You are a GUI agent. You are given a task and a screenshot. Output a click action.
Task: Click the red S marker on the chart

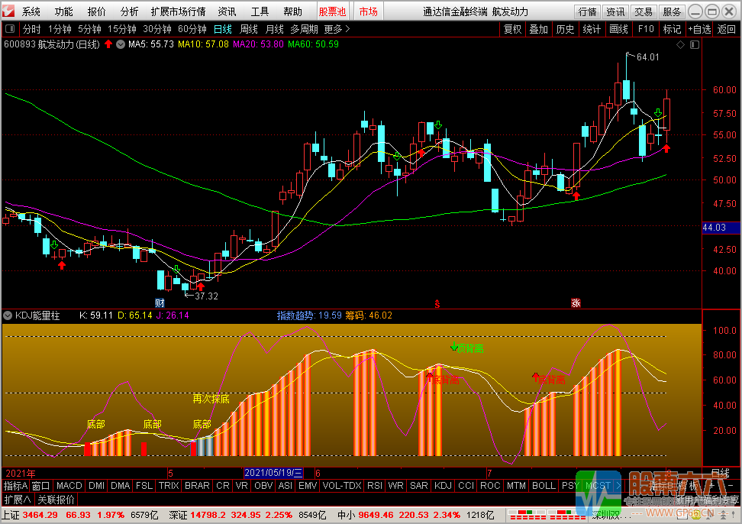click(x=437, y=304)
